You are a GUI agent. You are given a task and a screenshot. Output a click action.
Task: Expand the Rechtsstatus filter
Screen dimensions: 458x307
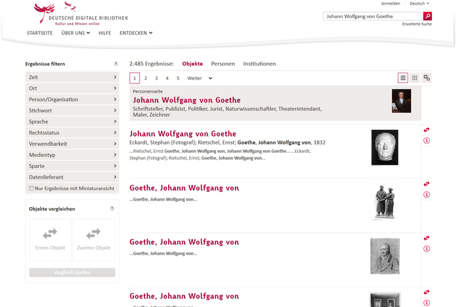coord(72,133)
